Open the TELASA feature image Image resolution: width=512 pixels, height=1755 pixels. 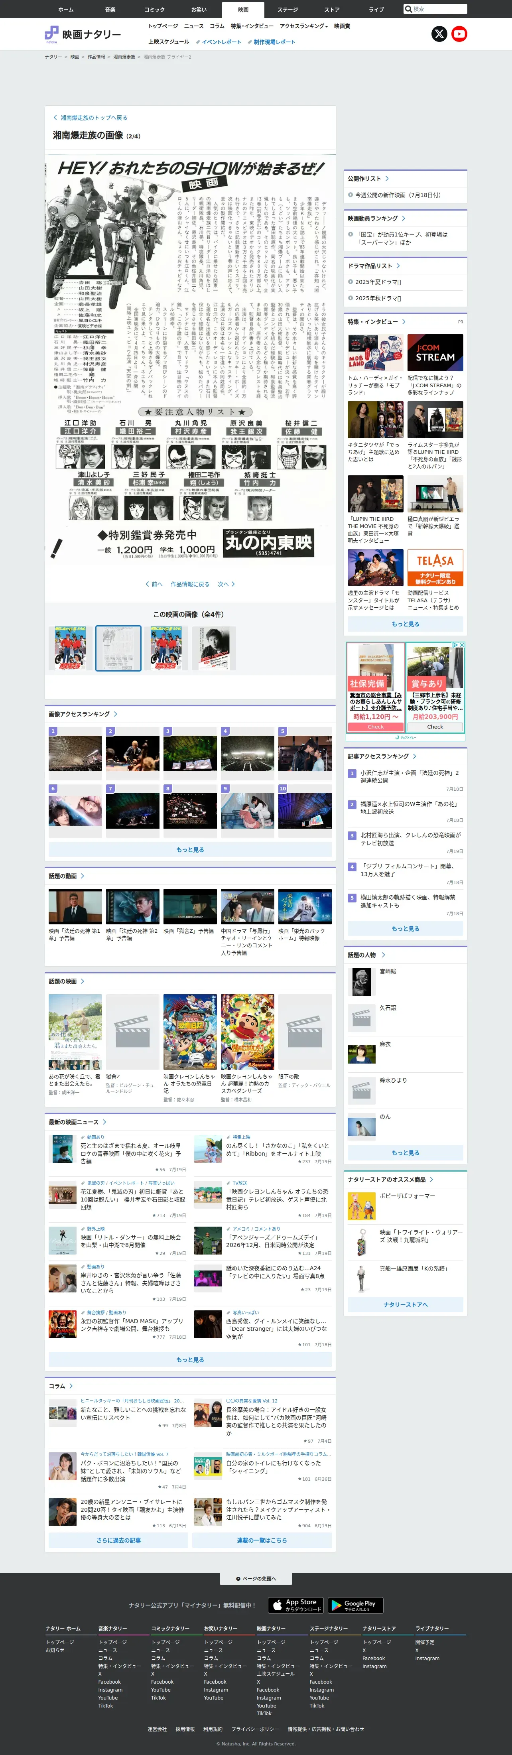(435, 567)
